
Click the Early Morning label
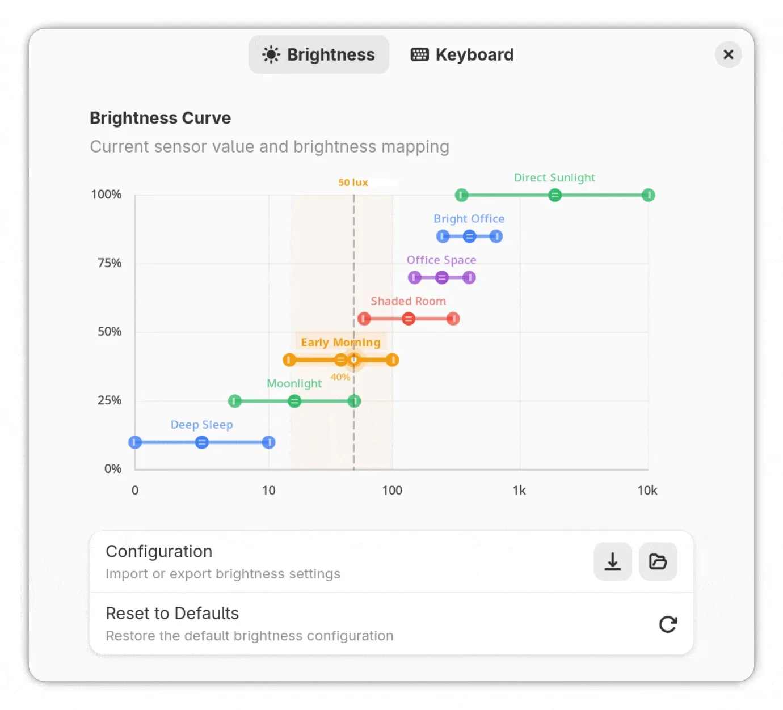[340, 342]
